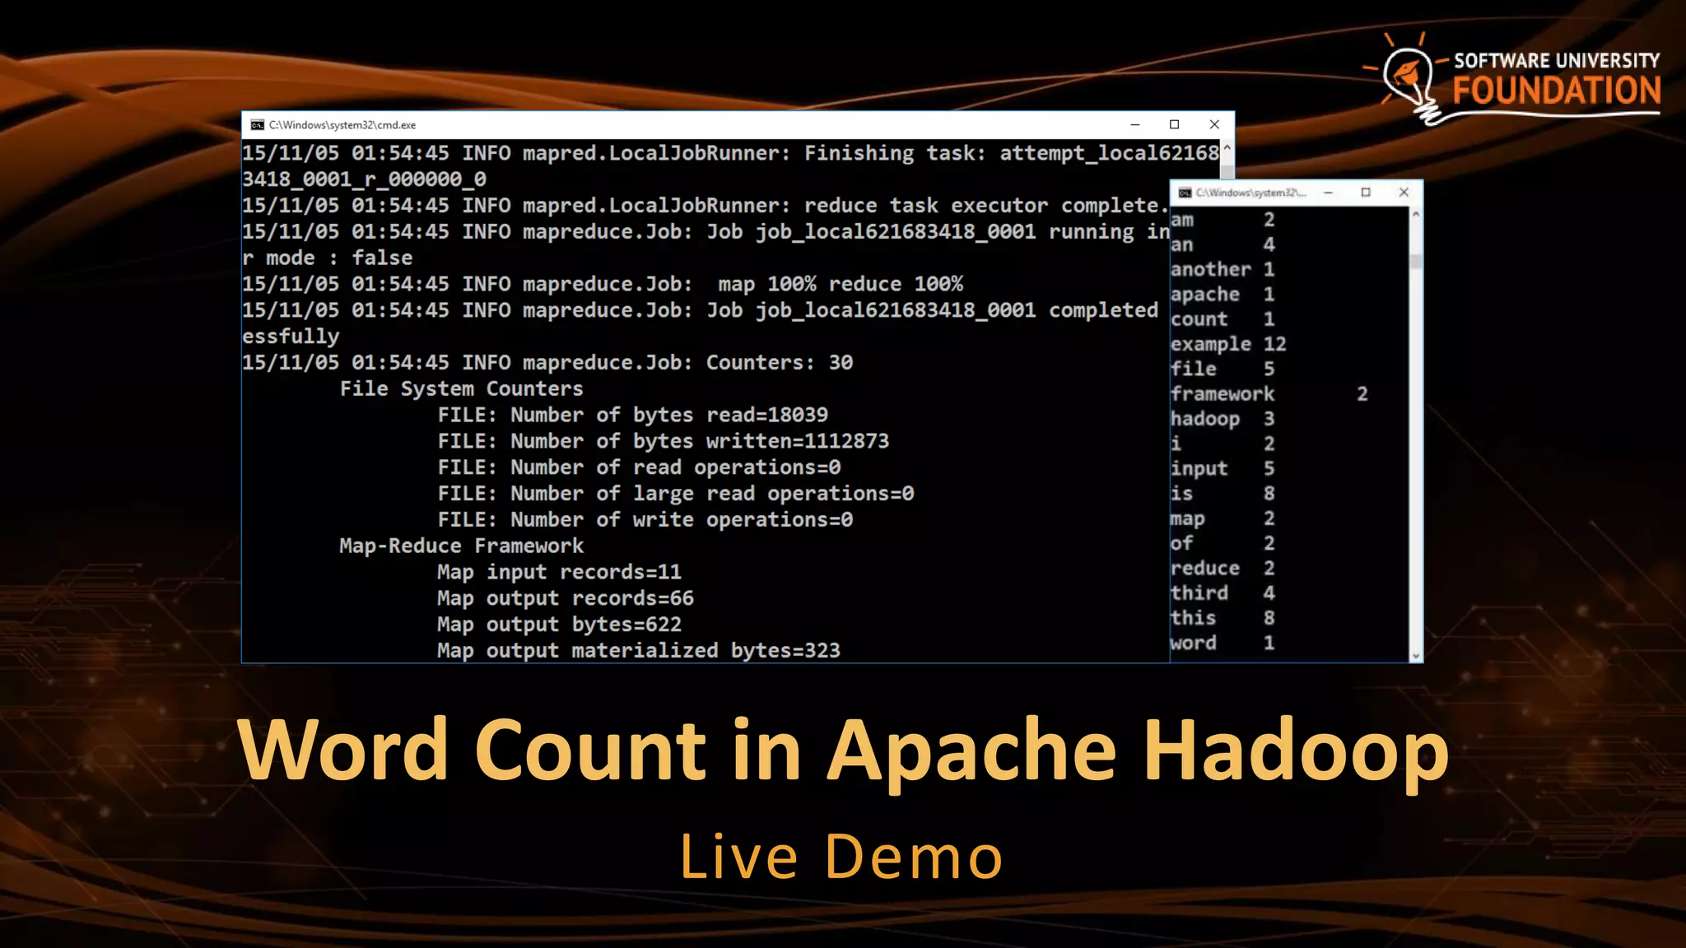Click the 'Word Count in Apache Hadoop' heading

pos(842,749)
